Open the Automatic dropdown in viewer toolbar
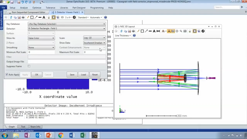247x139 pixels. pyautogui.click(x=96, y=17)
